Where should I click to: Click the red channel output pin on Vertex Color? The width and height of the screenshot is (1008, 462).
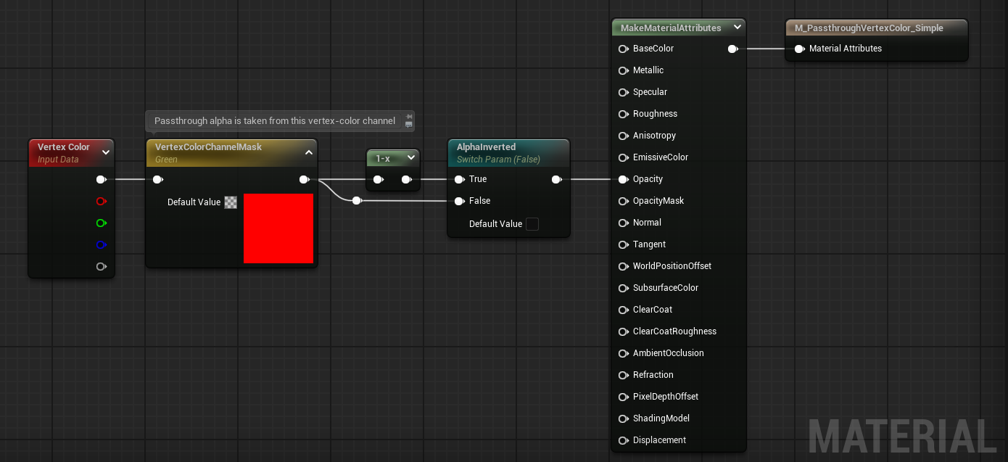(102, 201)
